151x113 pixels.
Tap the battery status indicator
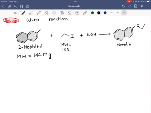[x=148, y=1]
